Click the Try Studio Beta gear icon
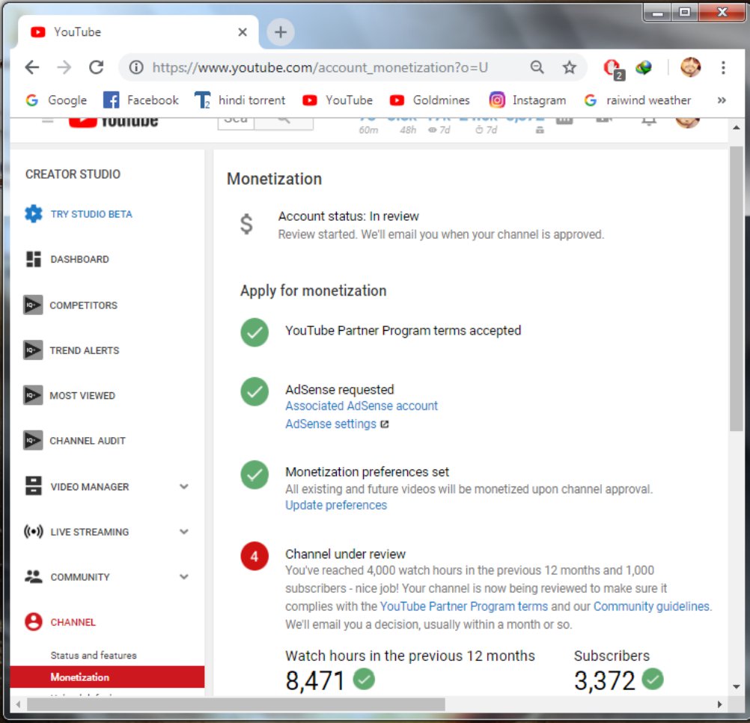The width and height of the screenshot is (750, 723). (34, 214)
